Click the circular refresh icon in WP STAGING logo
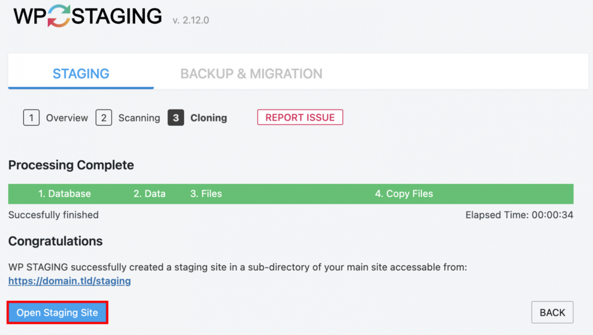This screenshot has width=593, height=335. 60,16
